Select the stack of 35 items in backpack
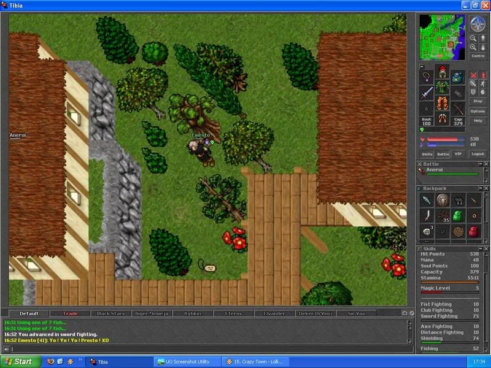This screenshot has height=368, width=491. 443,216
